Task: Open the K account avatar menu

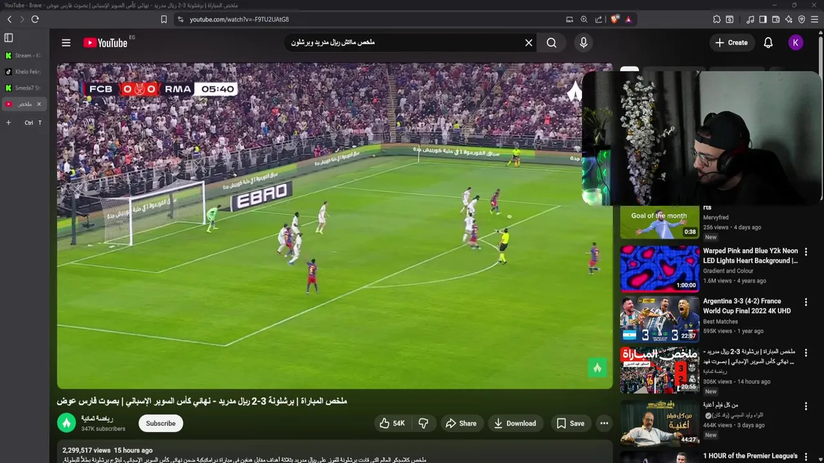Action: coord(796,42)
